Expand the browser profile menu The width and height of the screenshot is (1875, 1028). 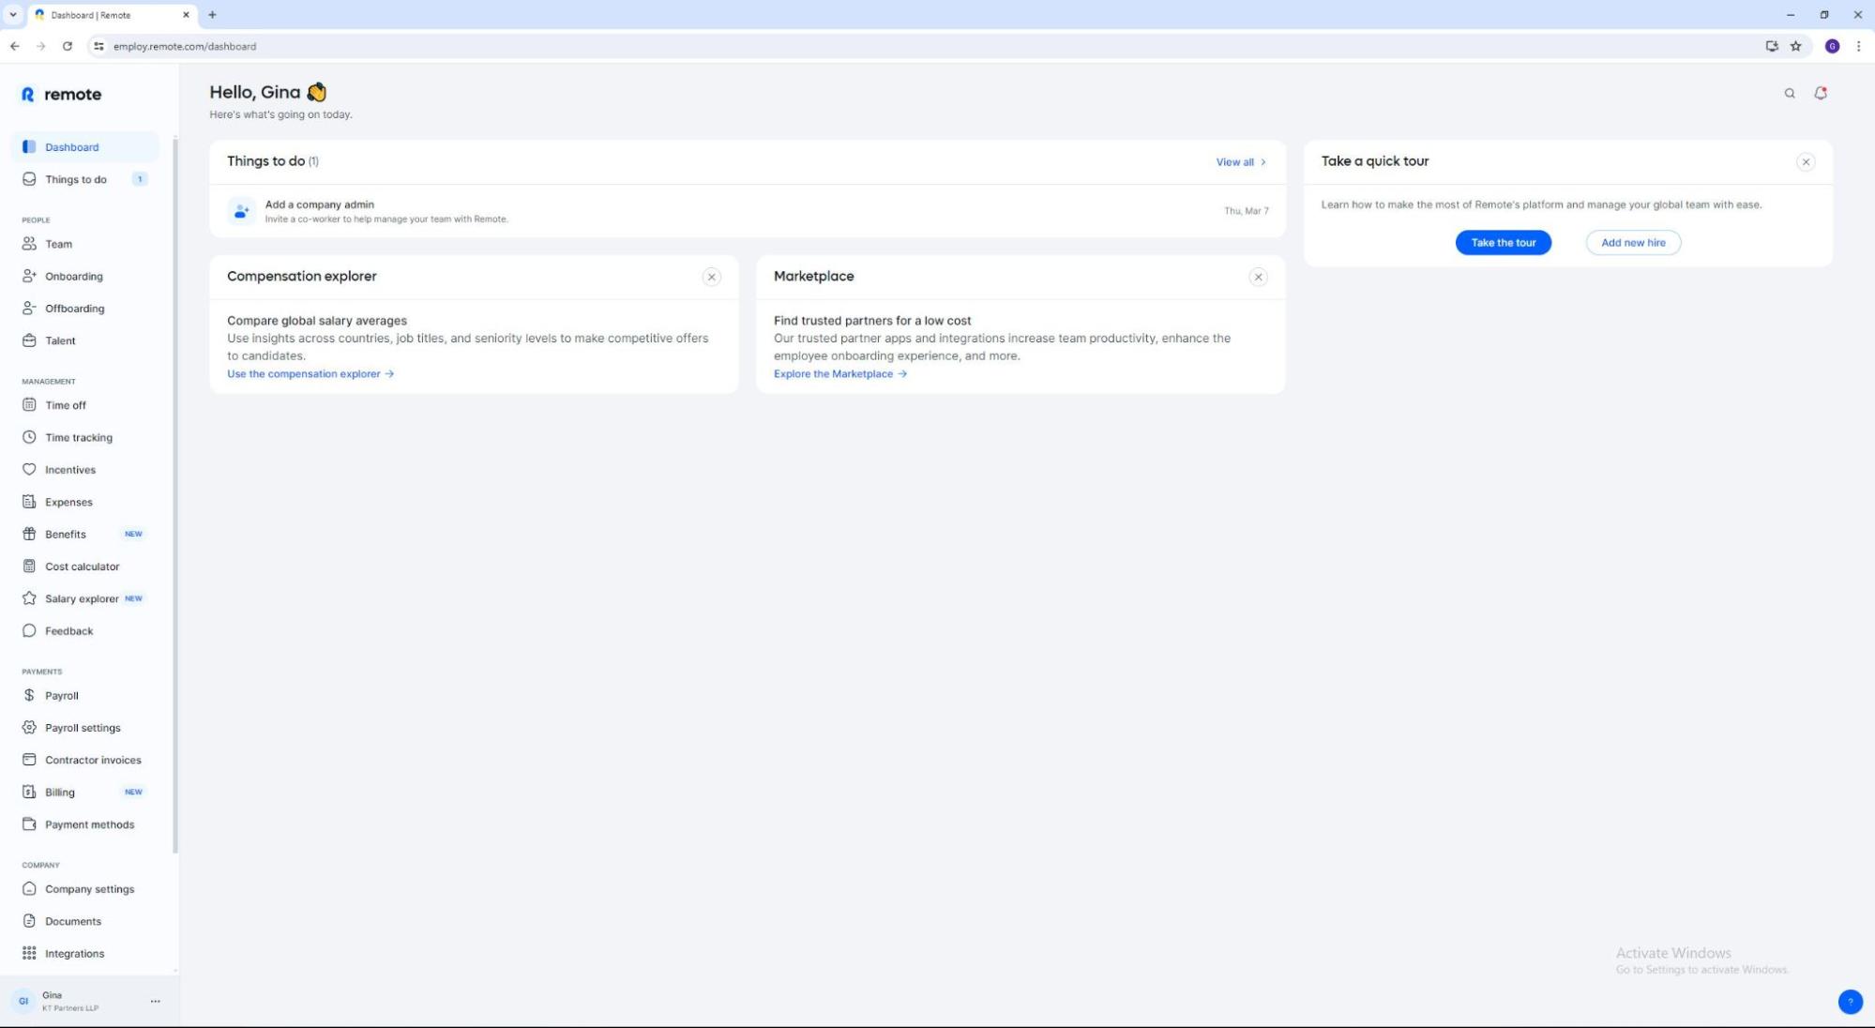pyautogui.click(x=1831, y=45)
